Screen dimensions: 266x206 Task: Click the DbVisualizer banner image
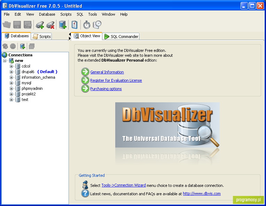[167, 125]
